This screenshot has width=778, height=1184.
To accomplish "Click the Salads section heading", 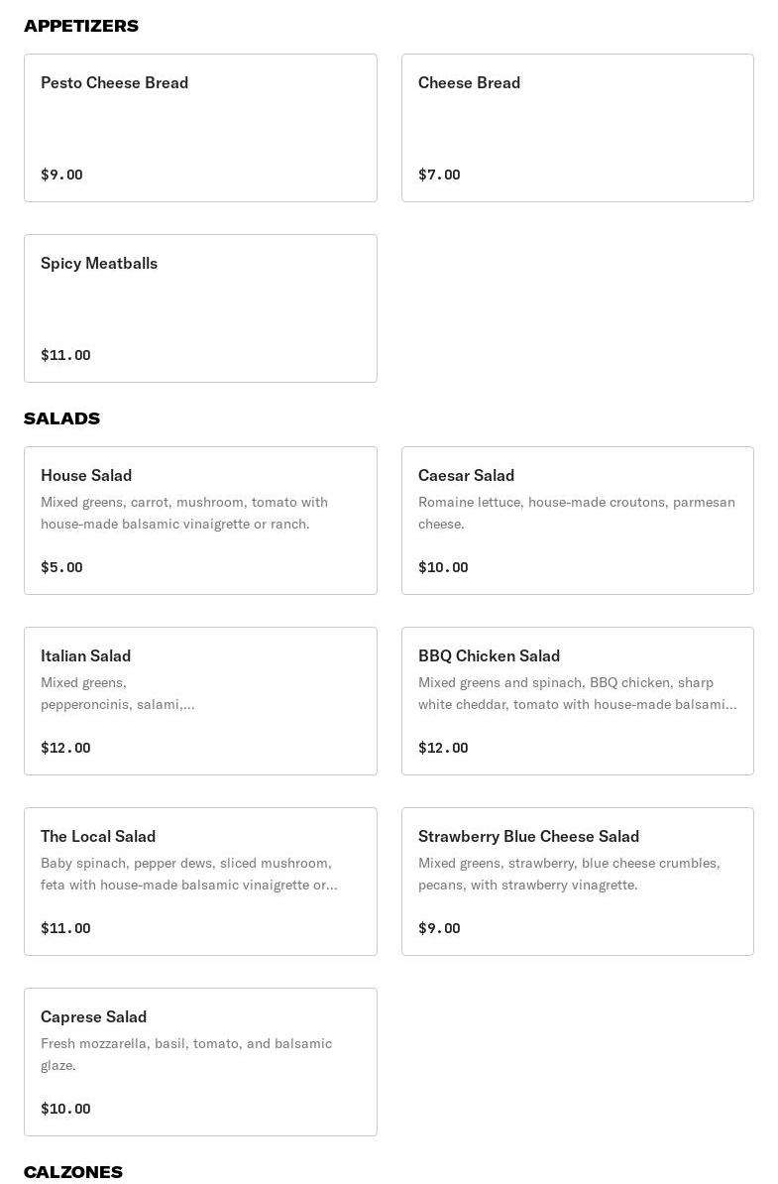I will (61, 418).
